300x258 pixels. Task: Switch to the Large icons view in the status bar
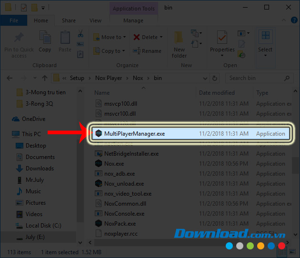pos(292,252)
